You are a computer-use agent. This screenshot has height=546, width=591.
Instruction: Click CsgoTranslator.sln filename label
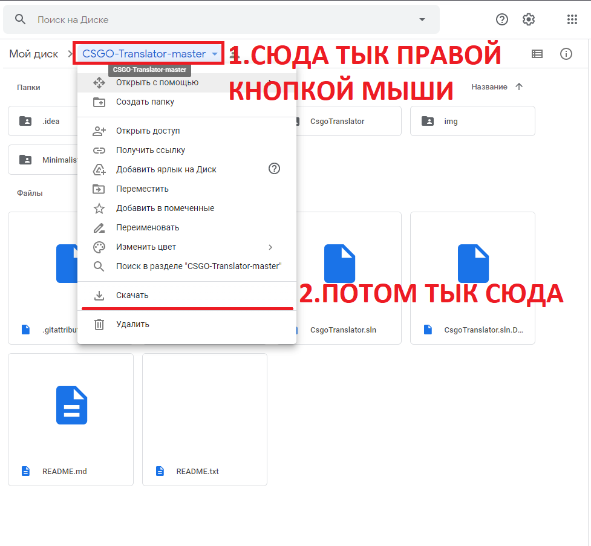pos(344,330)
